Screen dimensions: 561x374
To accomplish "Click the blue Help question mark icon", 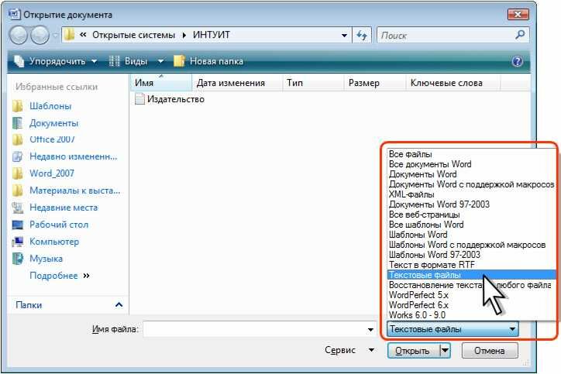I will (x=518, y=61).
